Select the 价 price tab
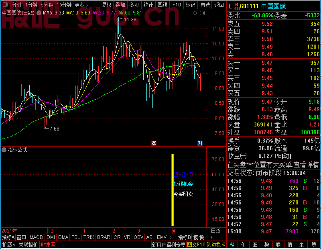Image resolution: width=321 pixels, height=249 pixels. [244, 245]
